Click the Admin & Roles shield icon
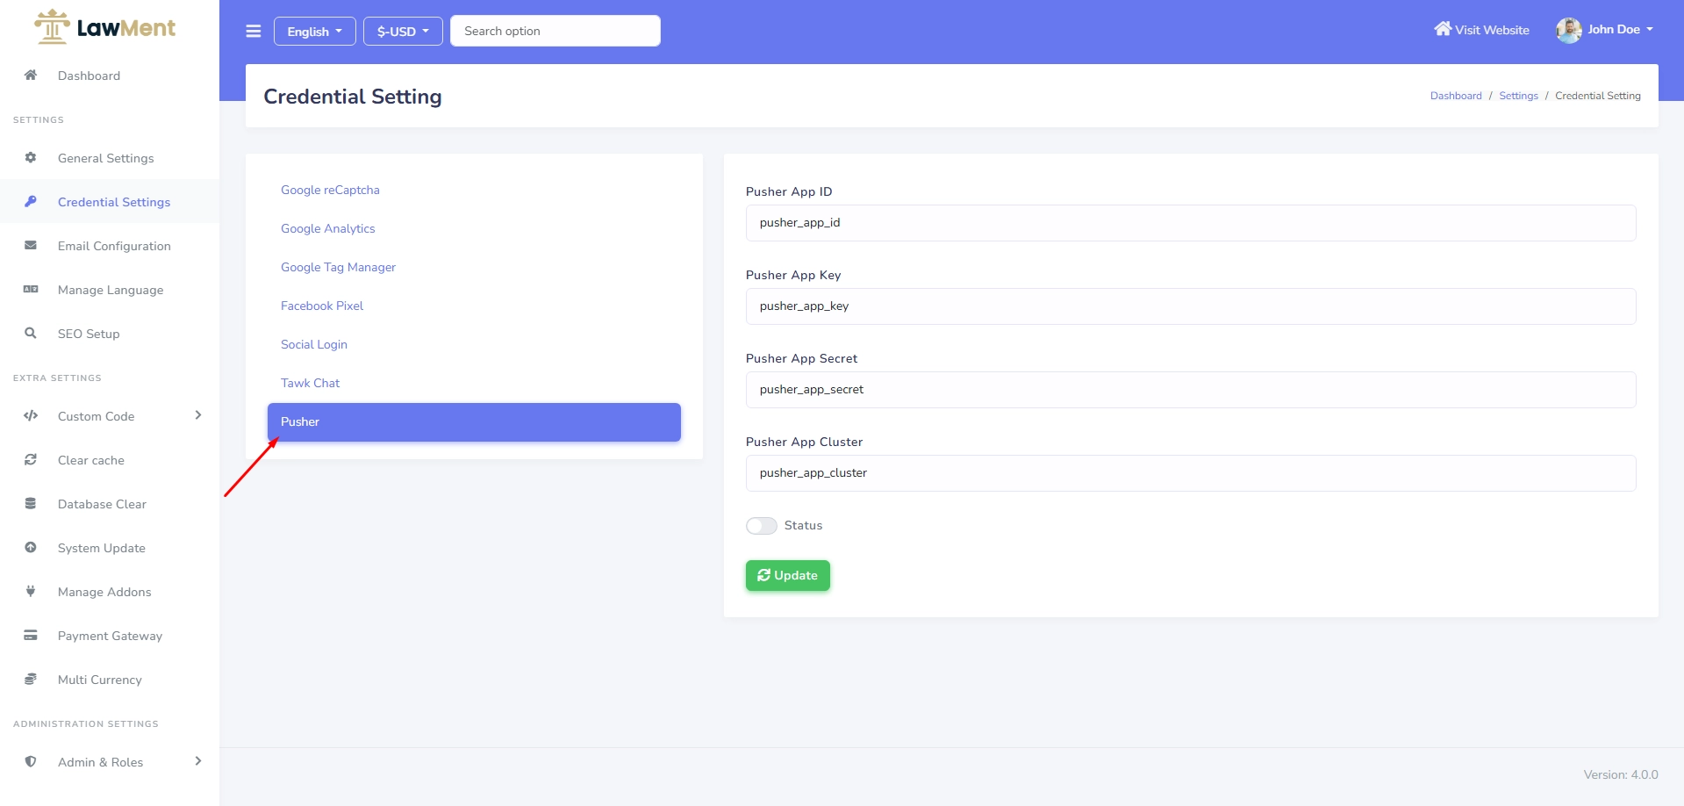 point(31,762)
